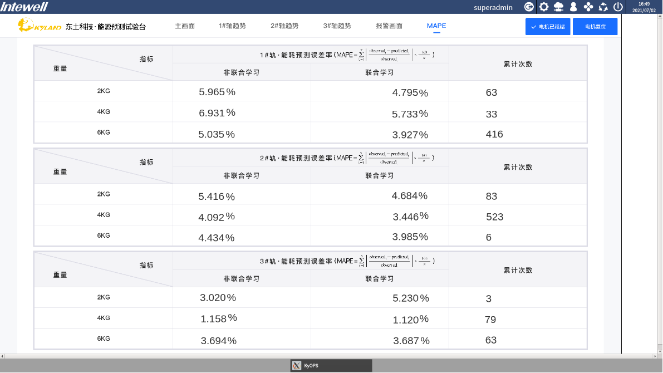The width and height of the screenshot is (663, 373).
Task: Switch to the MAPE tab
Action: tap(436, 26)
